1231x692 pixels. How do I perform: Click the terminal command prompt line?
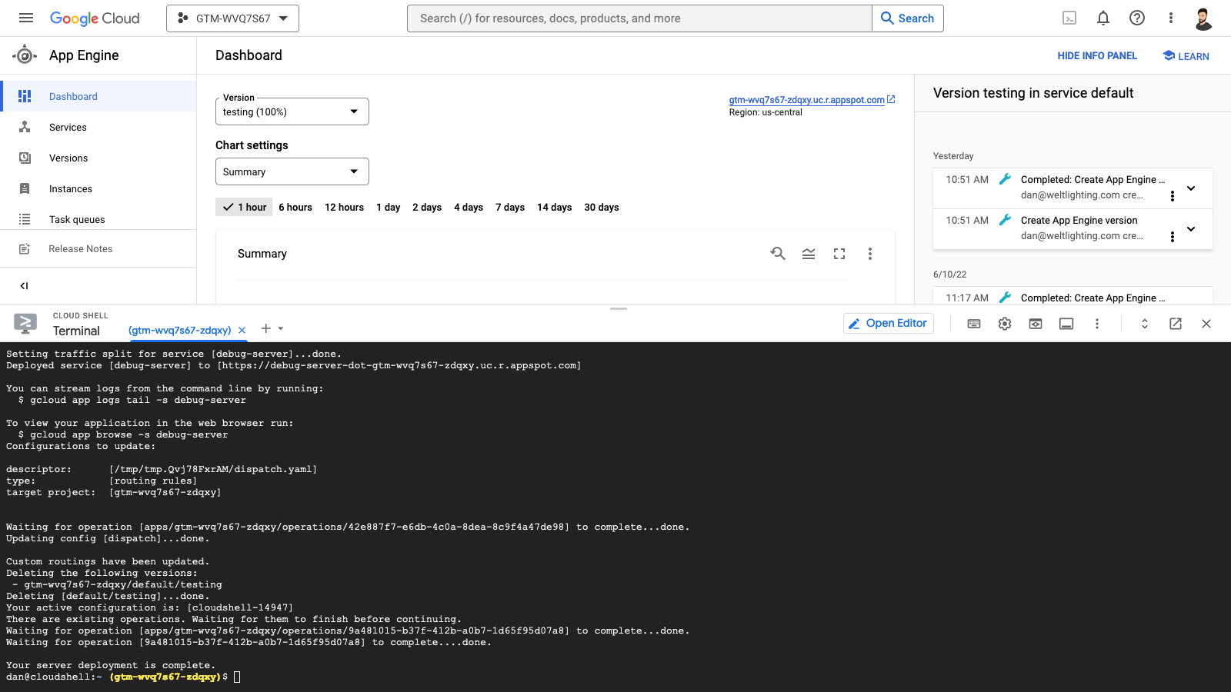(123, 677)
